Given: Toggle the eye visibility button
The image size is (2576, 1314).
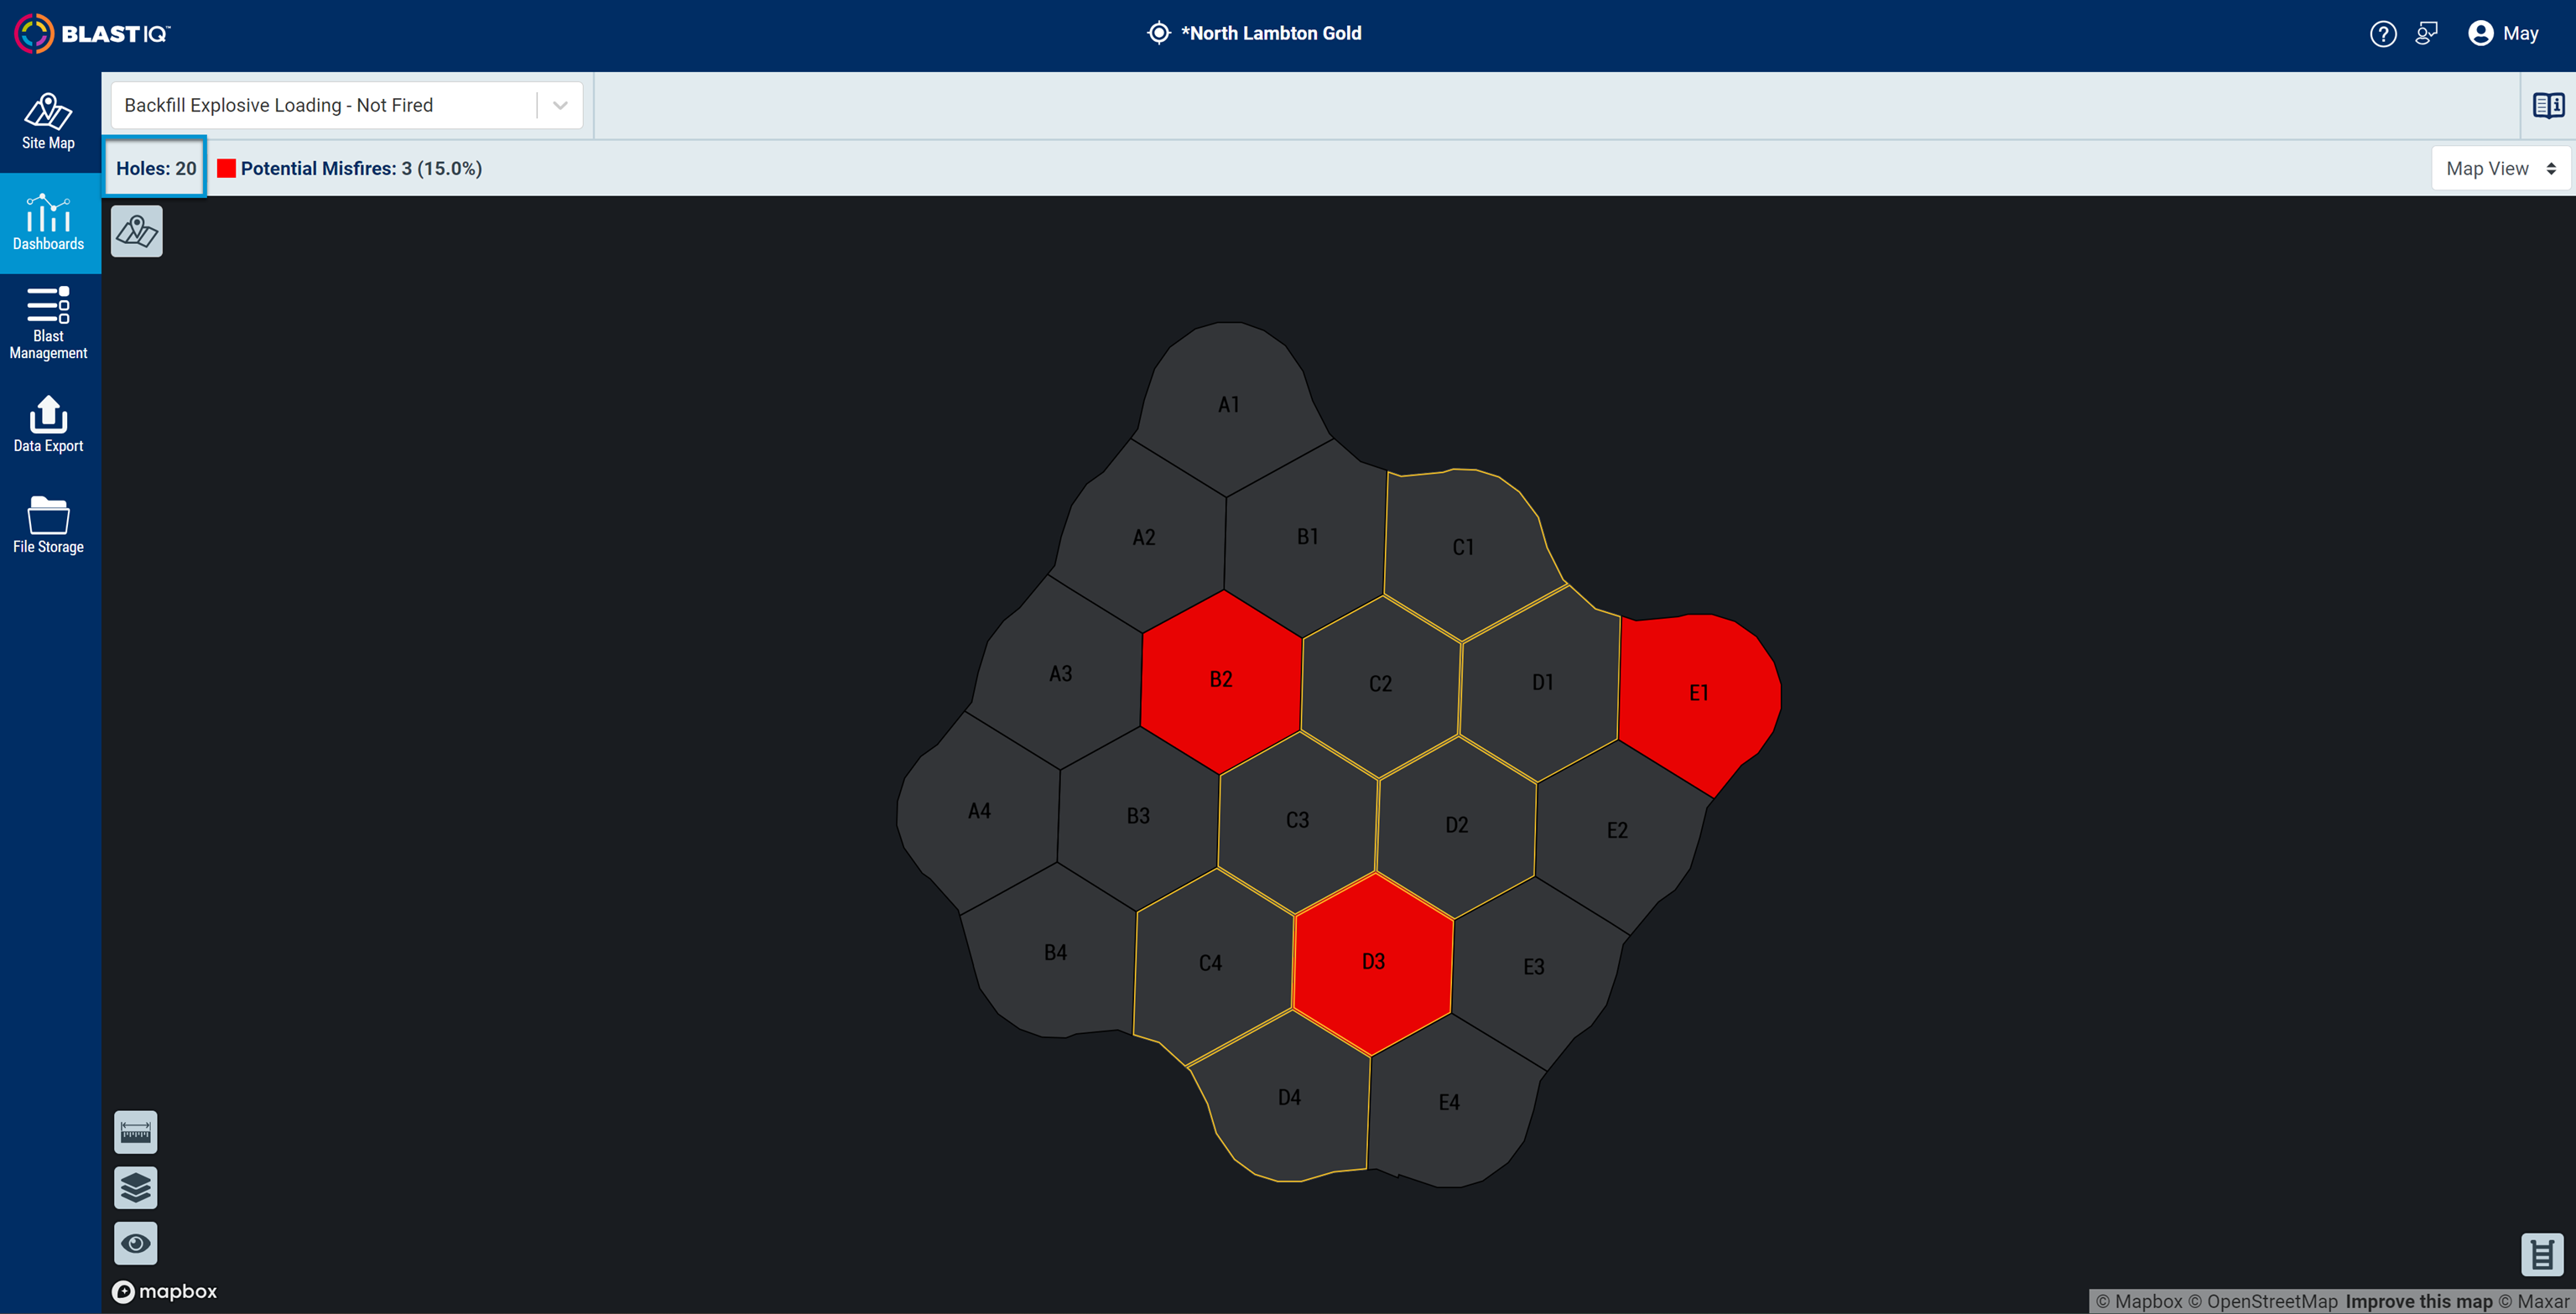Looking at the screenshot, I should [x=136, y=1243].
